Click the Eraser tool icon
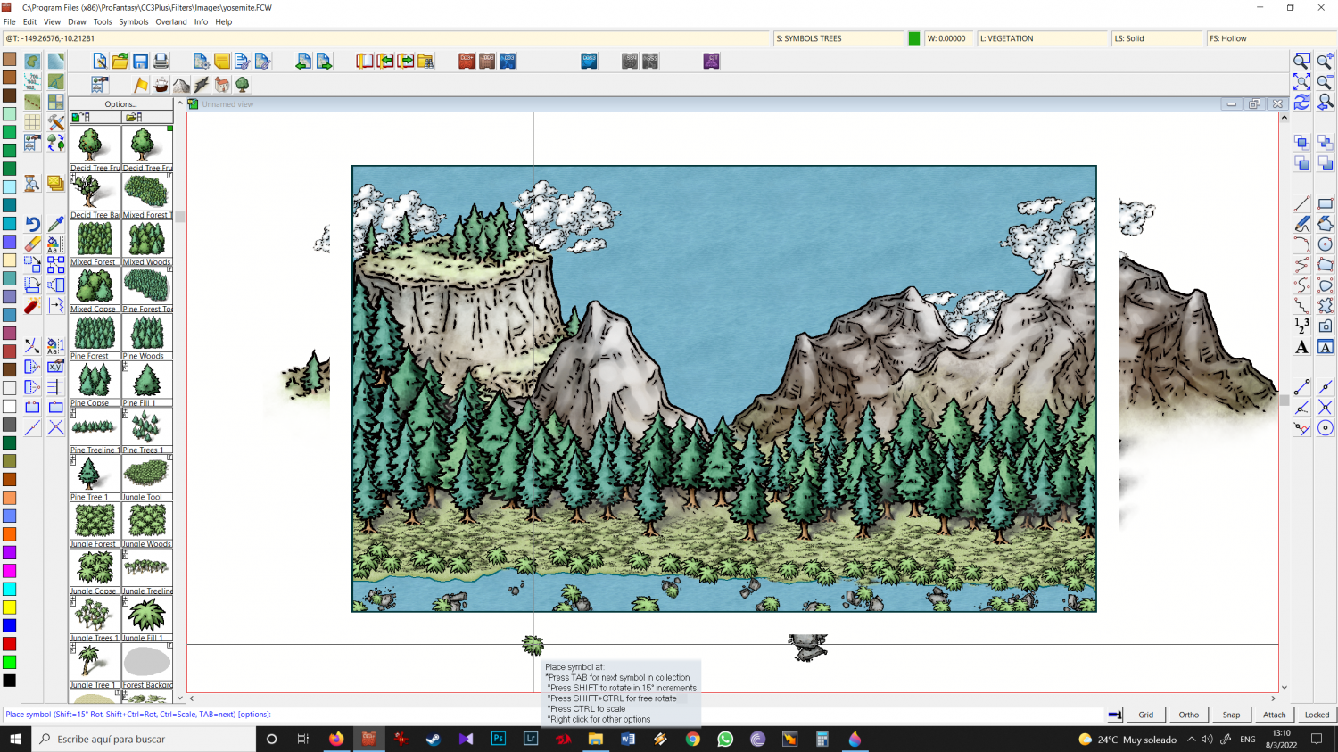1338x752 pixels. (32, 244)
